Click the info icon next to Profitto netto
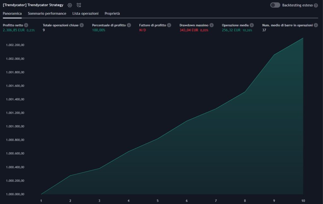Viewport: 323px width, 204px height. [x=26, y=25]
